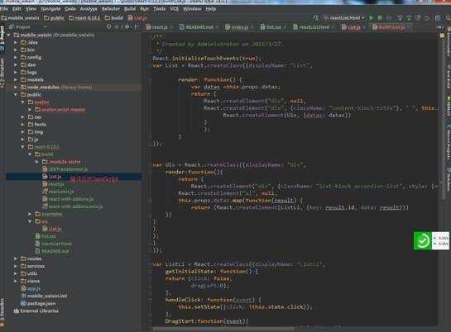Image resolution: width=451 pixels, height=332 pixels.
Task: Select the img folder
Action: 36,132
